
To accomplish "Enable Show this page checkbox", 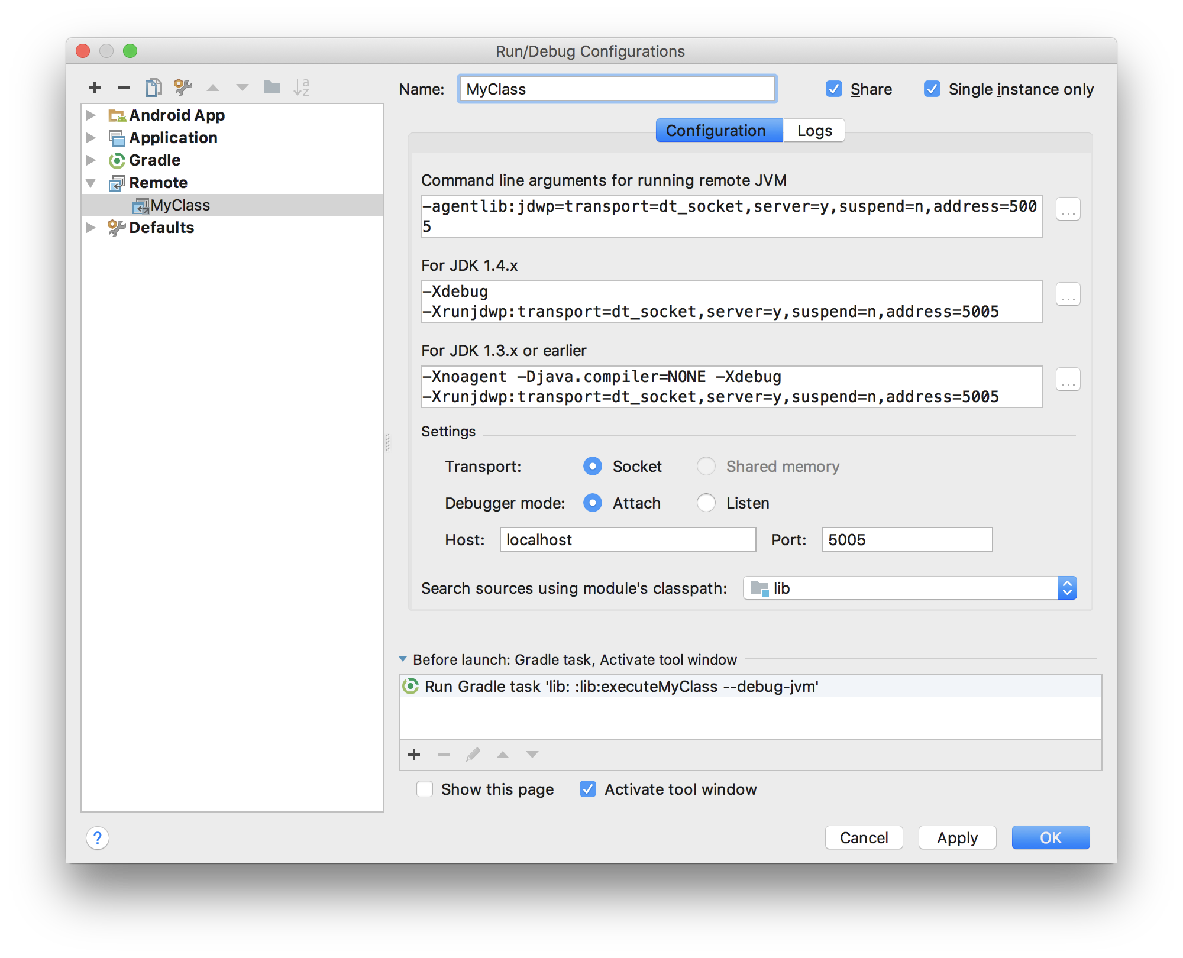I will (425, 789).
